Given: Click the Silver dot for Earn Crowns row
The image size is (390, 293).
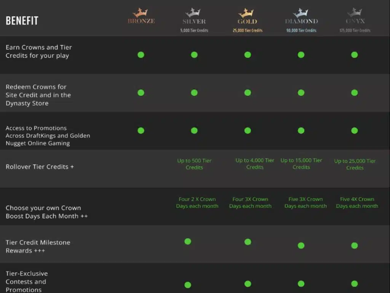Looking at the screenshot, I should 194,55.
